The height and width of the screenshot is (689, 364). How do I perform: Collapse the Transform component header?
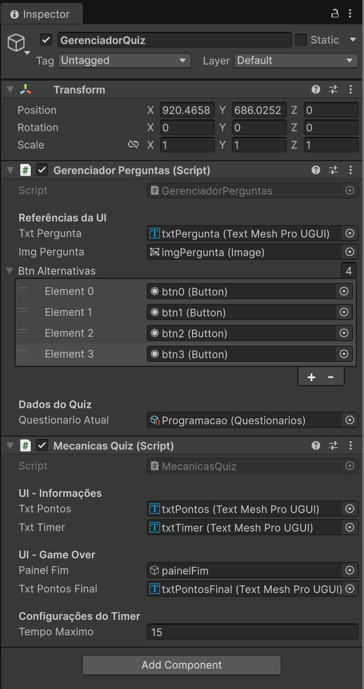10,89
